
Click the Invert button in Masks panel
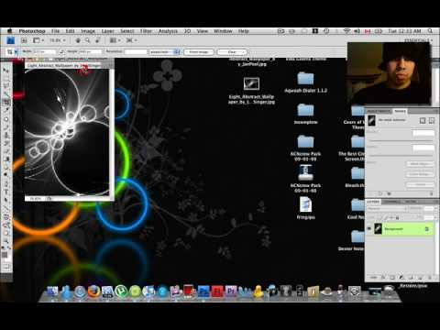point(420,184)
